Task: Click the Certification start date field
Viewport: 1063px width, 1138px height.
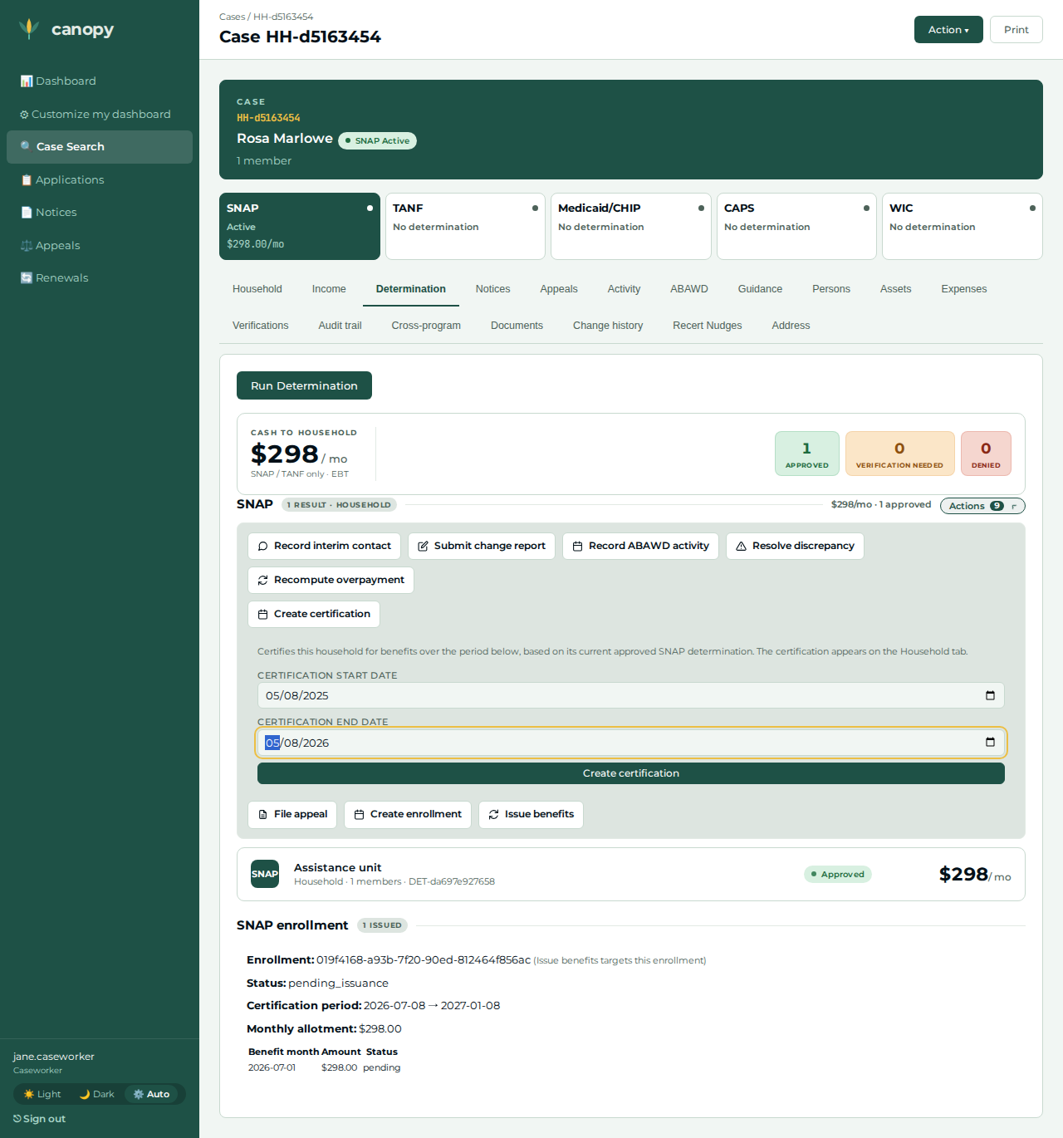Action: point(631,695)
